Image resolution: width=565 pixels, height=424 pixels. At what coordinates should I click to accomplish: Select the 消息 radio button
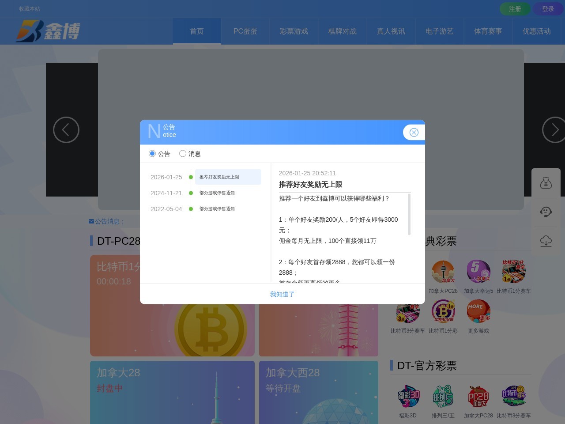point(183,153)
